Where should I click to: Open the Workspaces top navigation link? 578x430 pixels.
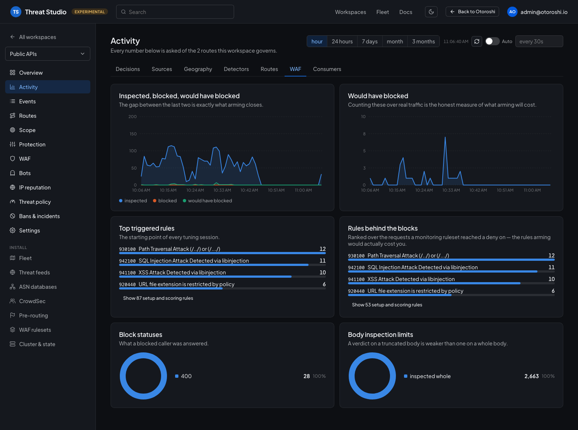click(351, 12)
